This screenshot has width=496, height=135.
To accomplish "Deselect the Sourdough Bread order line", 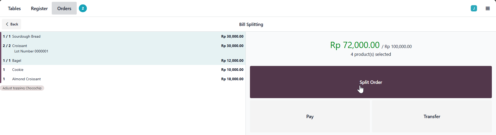I will click(123, 36).
